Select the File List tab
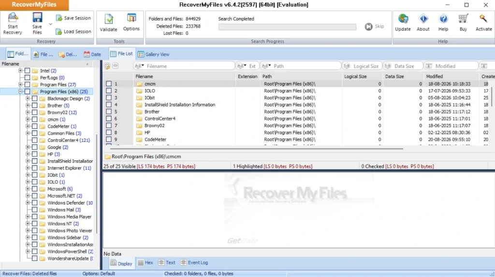Image resolution: width=495 pixels, height=277 pixels. coord(121,54)
